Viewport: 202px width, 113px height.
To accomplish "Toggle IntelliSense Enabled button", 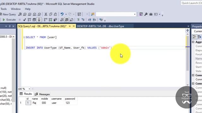I will [x=39, y=20].
